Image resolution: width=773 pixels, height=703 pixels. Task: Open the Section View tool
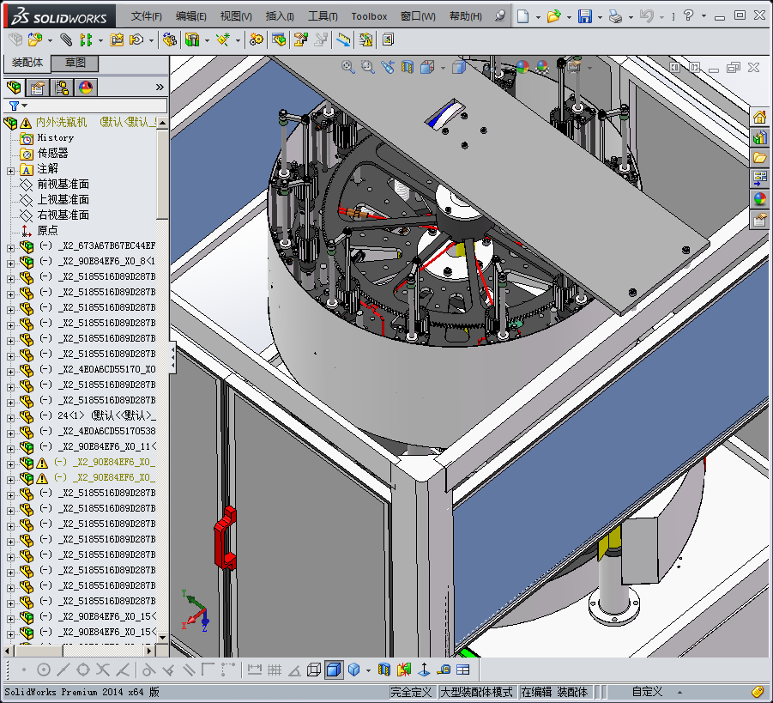(407, 67)
